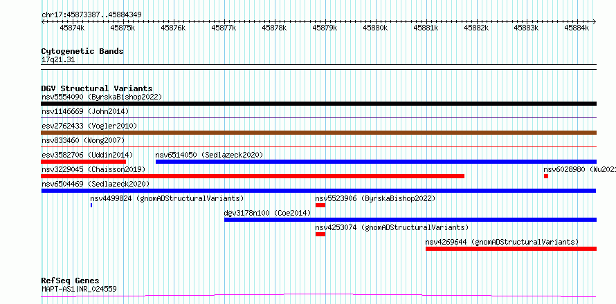Click the tiny blue nsv4499824 marker
The image size is (616, 304).
[91, 205]
